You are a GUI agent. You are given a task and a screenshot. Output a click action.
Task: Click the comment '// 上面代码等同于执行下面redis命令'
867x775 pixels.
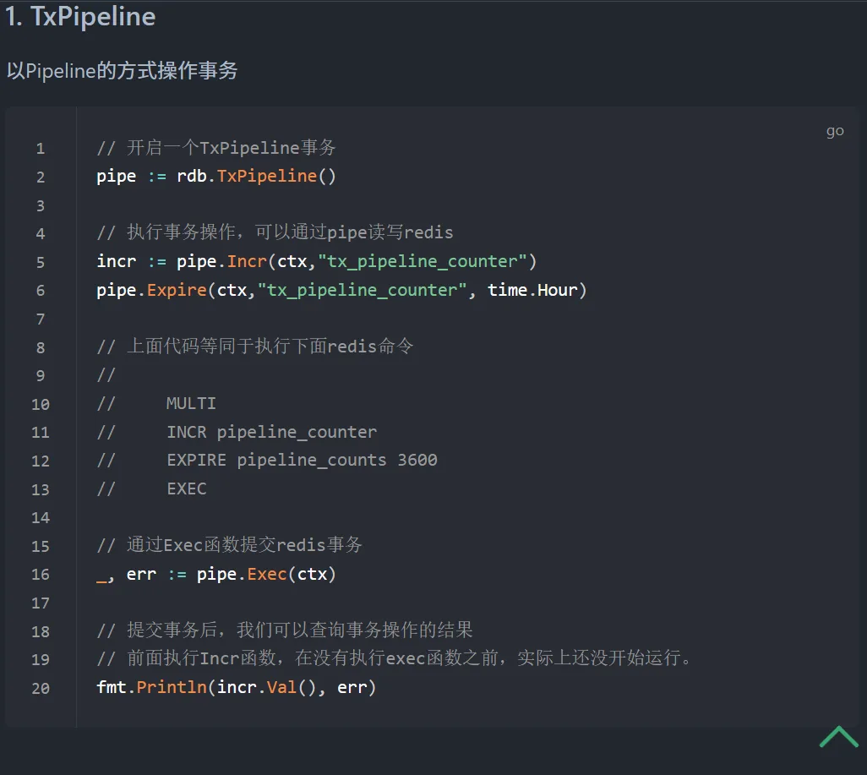255,347
